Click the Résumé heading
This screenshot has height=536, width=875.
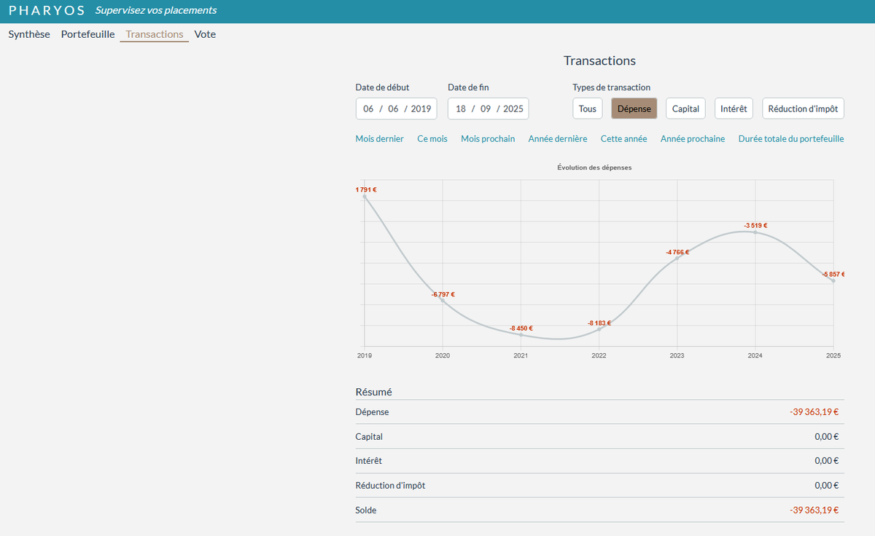point(373,392)
